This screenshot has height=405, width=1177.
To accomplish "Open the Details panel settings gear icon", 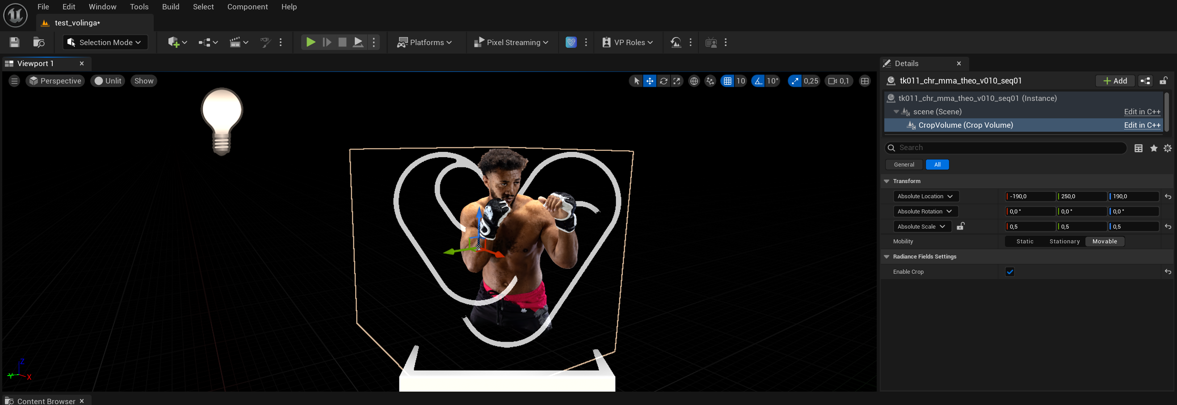I will pyautogui.click(x=1168, y=148).
